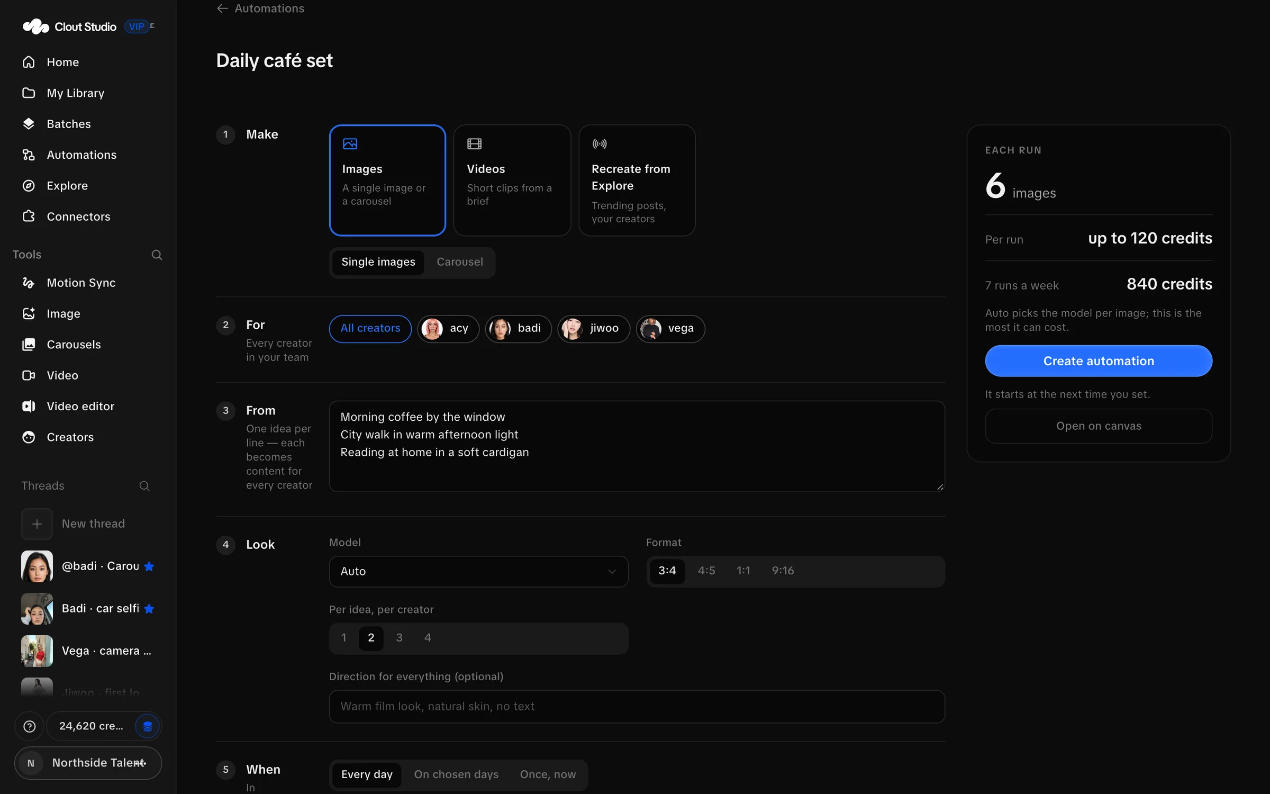1270x794 pixels.
Task: Click the Explore compass icon
Action: point(29,186)
